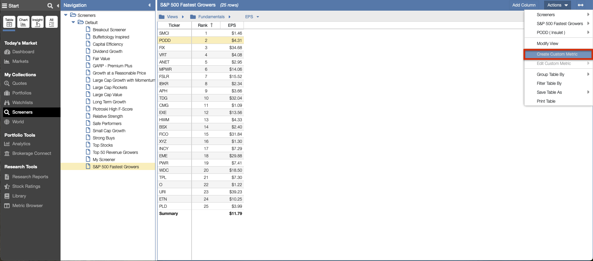Open PODD ( Insulet ) submenu item

tap(558, 33)
